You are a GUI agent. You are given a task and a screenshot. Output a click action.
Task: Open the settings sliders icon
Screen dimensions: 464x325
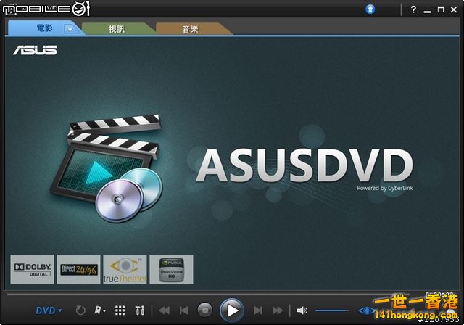coord(140,310)
